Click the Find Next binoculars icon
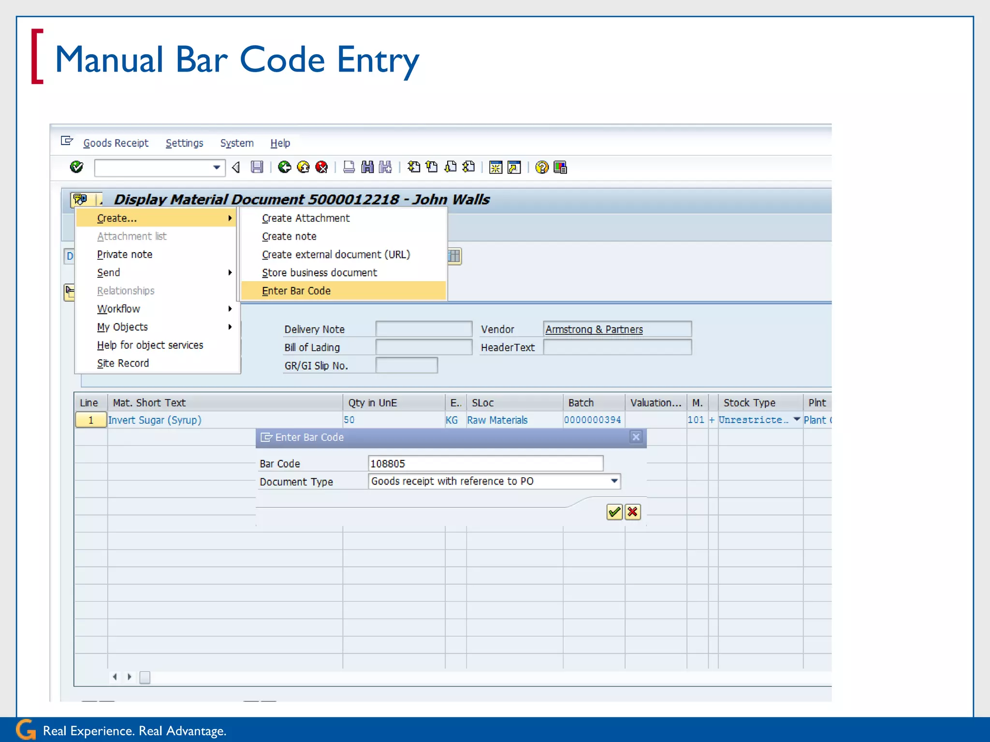Screen dimensions: 990x742 386,167
